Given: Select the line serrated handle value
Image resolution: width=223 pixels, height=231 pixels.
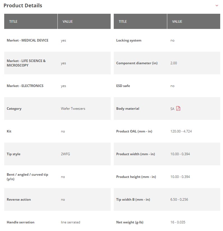Looking at the screenshot, I should pyautogui.click(x=70, y=222).
